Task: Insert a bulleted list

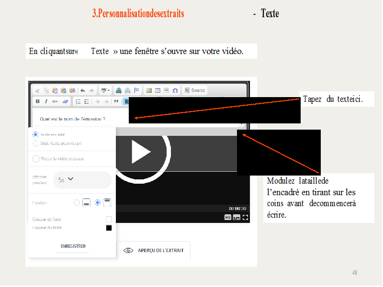Action: pyautogui.click(x=87, y=101)
